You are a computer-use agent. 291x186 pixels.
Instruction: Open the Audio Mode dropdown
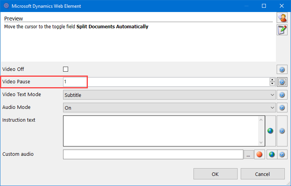[169, 107]
